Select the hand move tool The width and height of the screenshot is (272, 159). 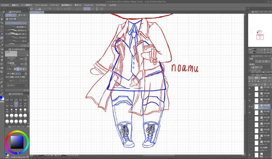tap(2, 19)
